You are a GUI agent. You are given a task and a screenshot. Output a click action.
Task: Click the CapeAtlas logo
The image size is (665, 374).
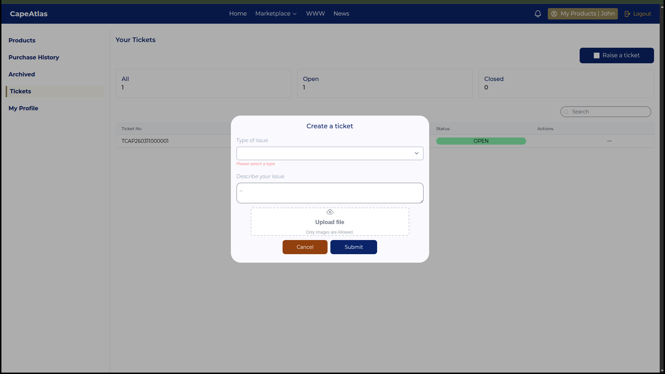29,14
